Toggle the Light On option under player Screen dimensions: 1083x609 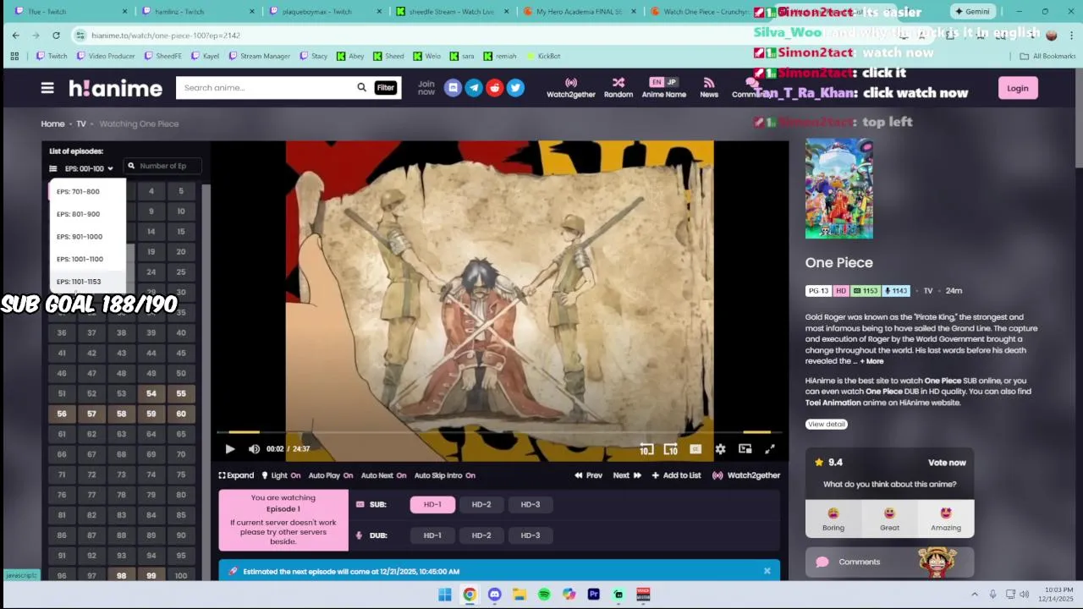tap(281, 475)
